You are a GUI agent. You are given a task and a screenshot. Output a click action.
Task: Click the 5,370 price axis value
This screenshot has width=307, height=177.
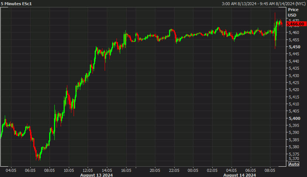[x=294, y=159]
